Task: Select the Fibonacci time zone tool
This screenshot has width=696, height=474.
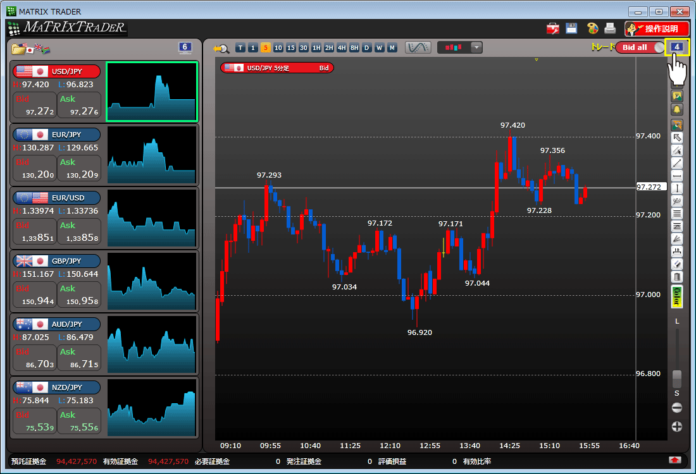Action: [x=677, y=227]
